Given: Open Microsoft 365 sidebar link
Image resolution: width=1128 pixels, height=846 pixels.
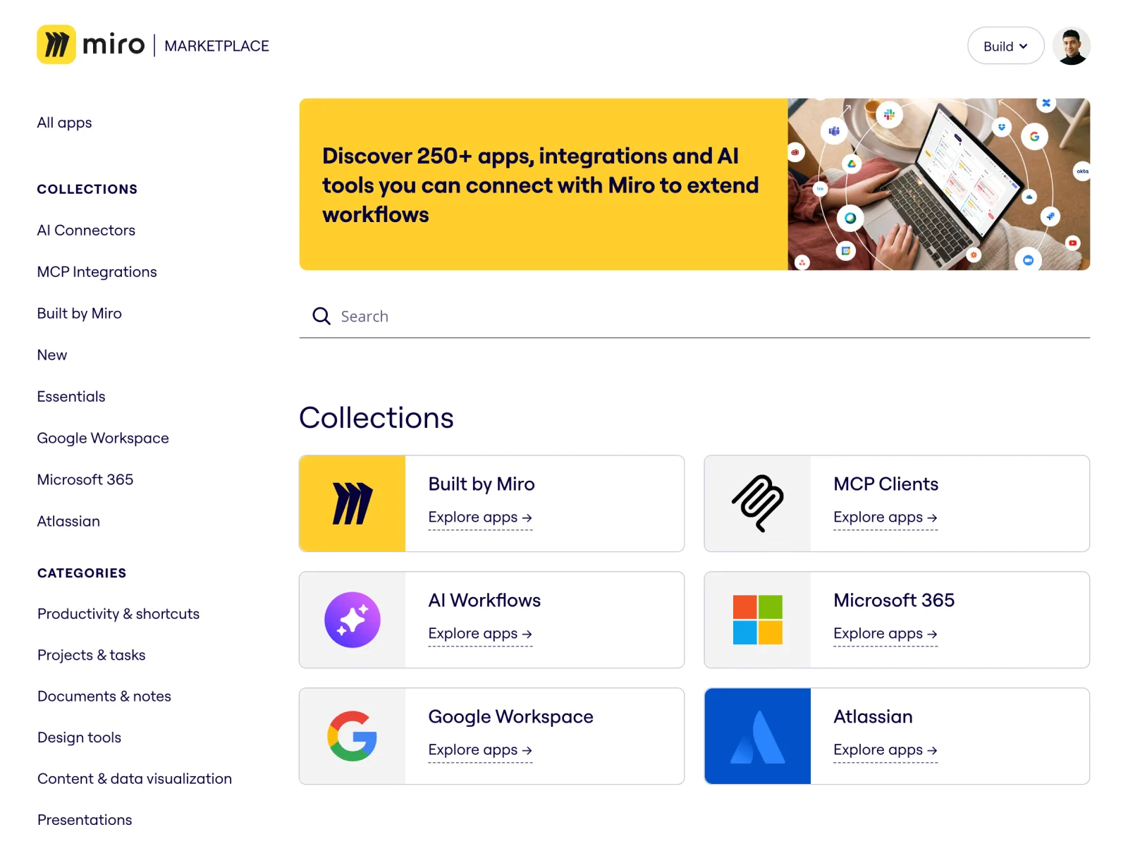Looking at the screenshot, I should click(x=85, y=480).
